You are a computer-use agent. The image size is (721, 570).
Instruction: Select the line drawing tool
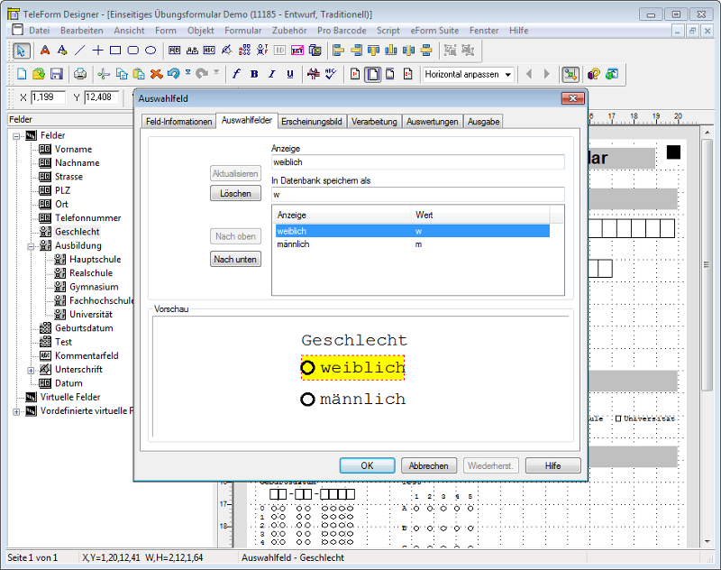[x=80, y=51]
